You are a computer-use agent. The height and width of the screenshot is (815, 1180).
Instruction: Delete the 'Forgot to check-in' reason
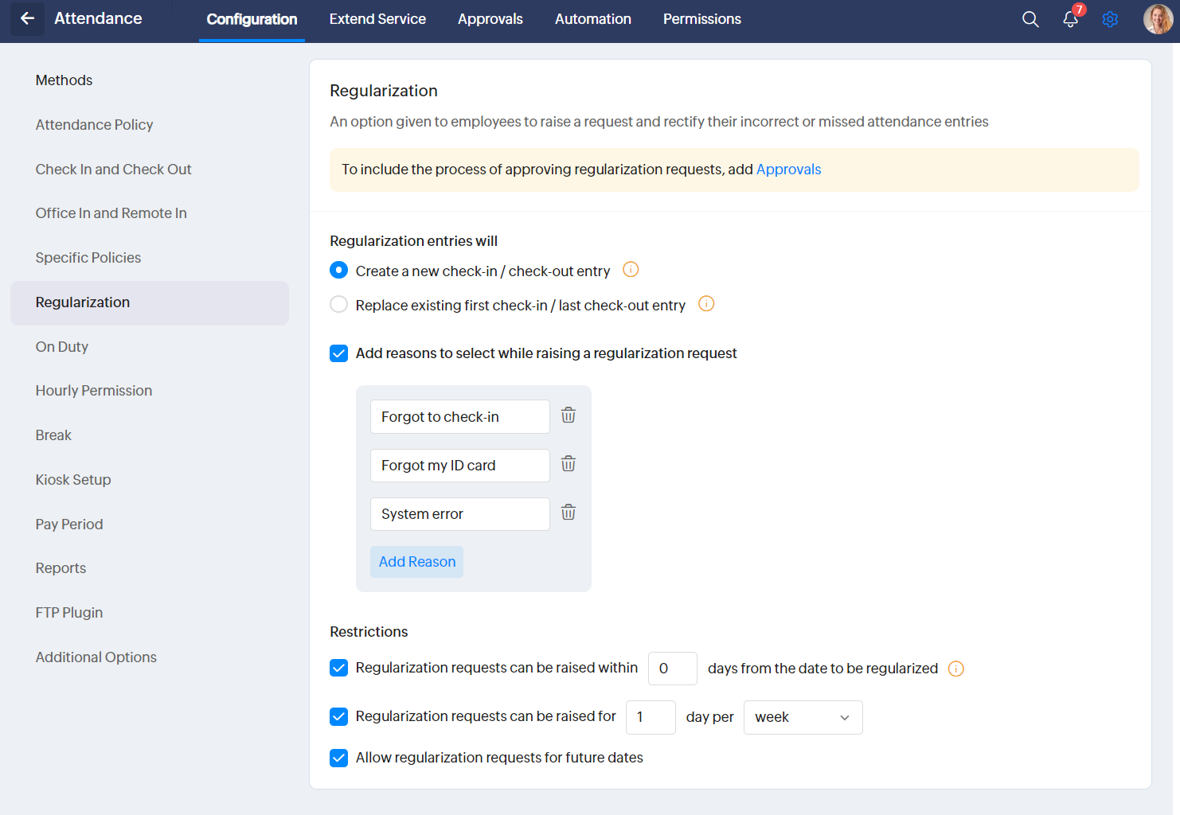[569, 415]
